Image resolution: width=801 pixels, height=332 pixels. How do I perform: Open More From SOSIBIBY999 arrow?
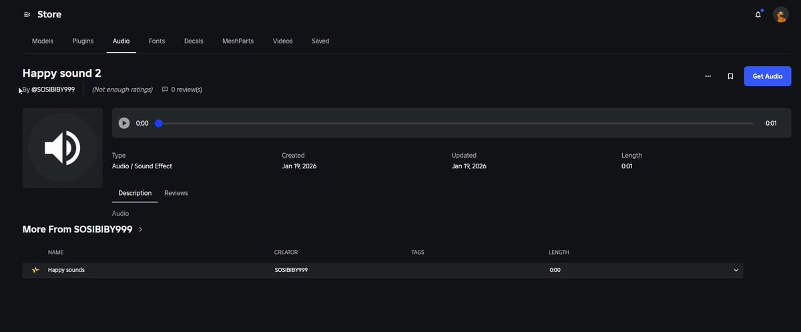click(141, 229)
